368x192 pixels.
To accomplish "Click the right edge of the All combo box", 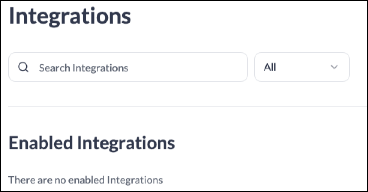I will (347, 67).
